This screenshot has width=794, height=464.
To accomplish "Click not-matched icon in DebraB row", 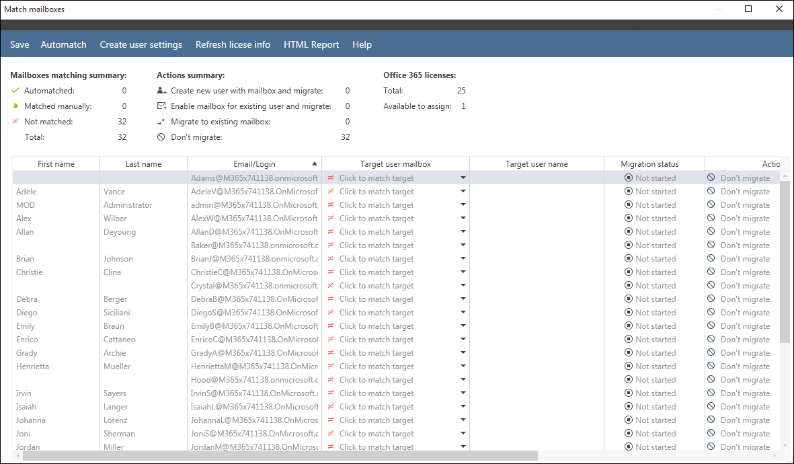I will (331, 299).
